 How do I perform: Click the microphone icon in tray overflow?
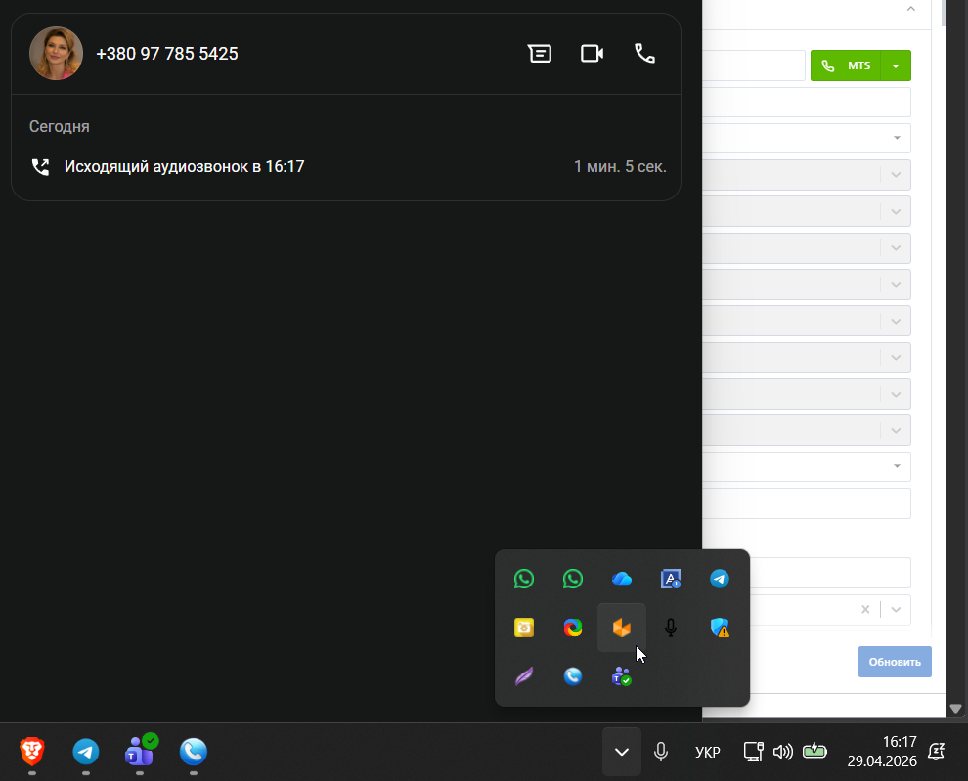pos(671,628)
